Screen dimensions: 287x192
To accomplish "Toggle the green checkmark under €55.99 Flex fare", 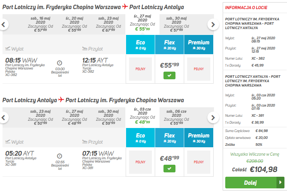I will click(169, 76).
